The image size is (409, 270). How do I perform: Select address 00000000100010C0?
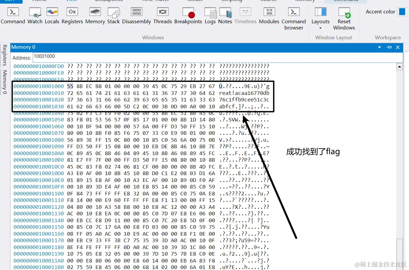click(x=39, y=167)
